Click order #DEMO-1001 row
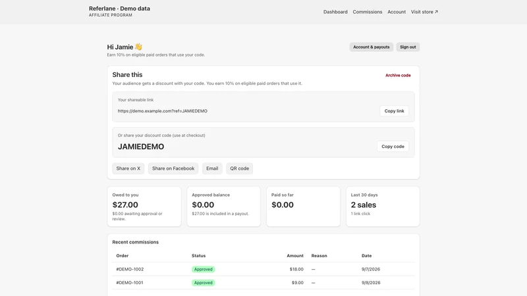Viewport: 527px width, 296px height. point(263,283)
